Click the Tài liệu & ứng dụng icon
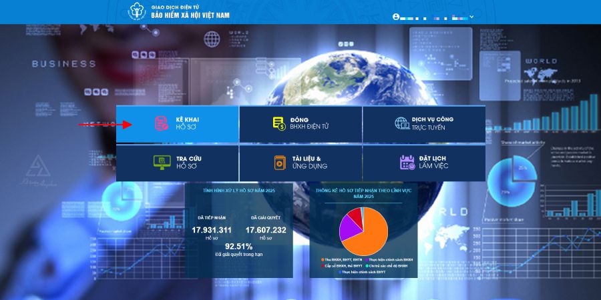Image resolution: width=601 pixels, height=300 pixels. tap(280, 162)
